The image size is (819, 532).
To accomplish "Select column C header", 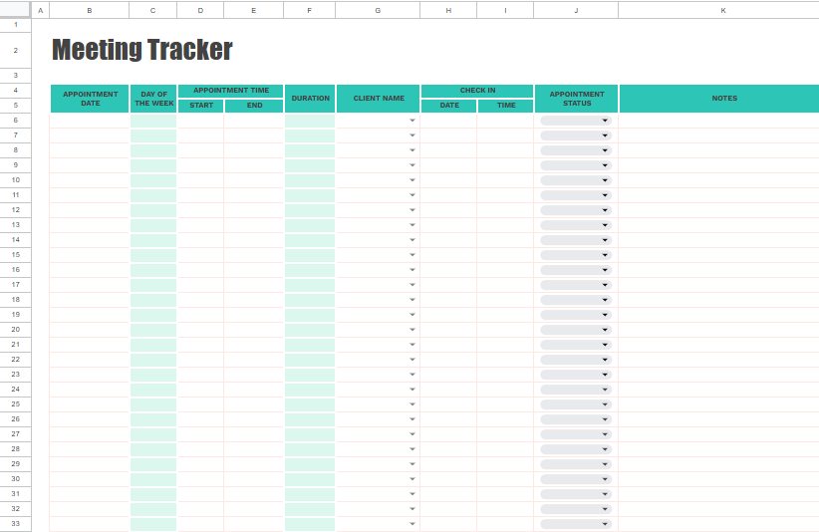I will [x=153, y=10].
